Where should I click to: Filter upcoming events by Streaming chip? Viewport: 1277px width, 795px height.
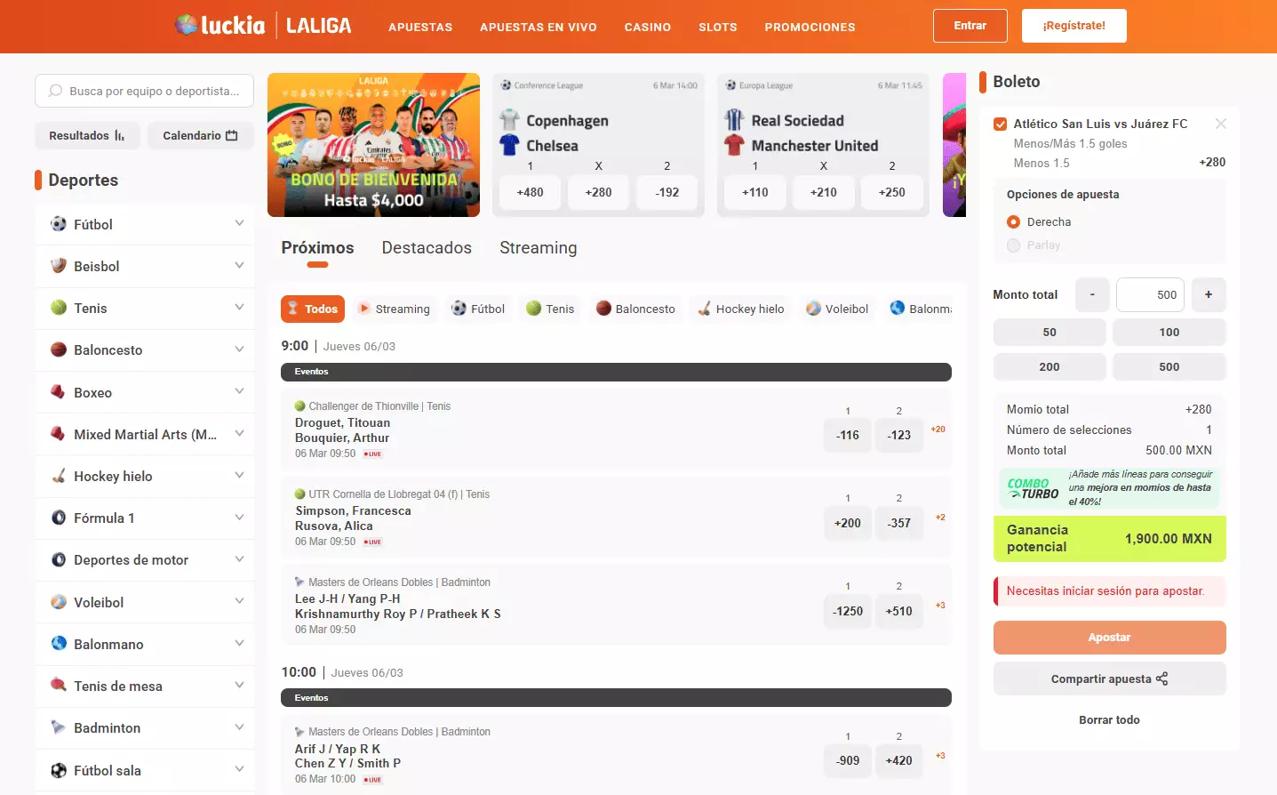(394, 309)
